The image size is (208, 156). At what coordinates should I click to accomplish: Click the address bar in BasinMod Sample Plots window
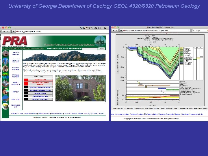click(155, 31)
